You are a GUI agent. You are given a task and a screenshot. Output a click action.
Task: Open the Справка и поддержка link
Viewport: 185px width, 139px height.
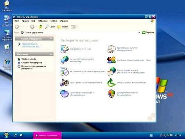31,63
